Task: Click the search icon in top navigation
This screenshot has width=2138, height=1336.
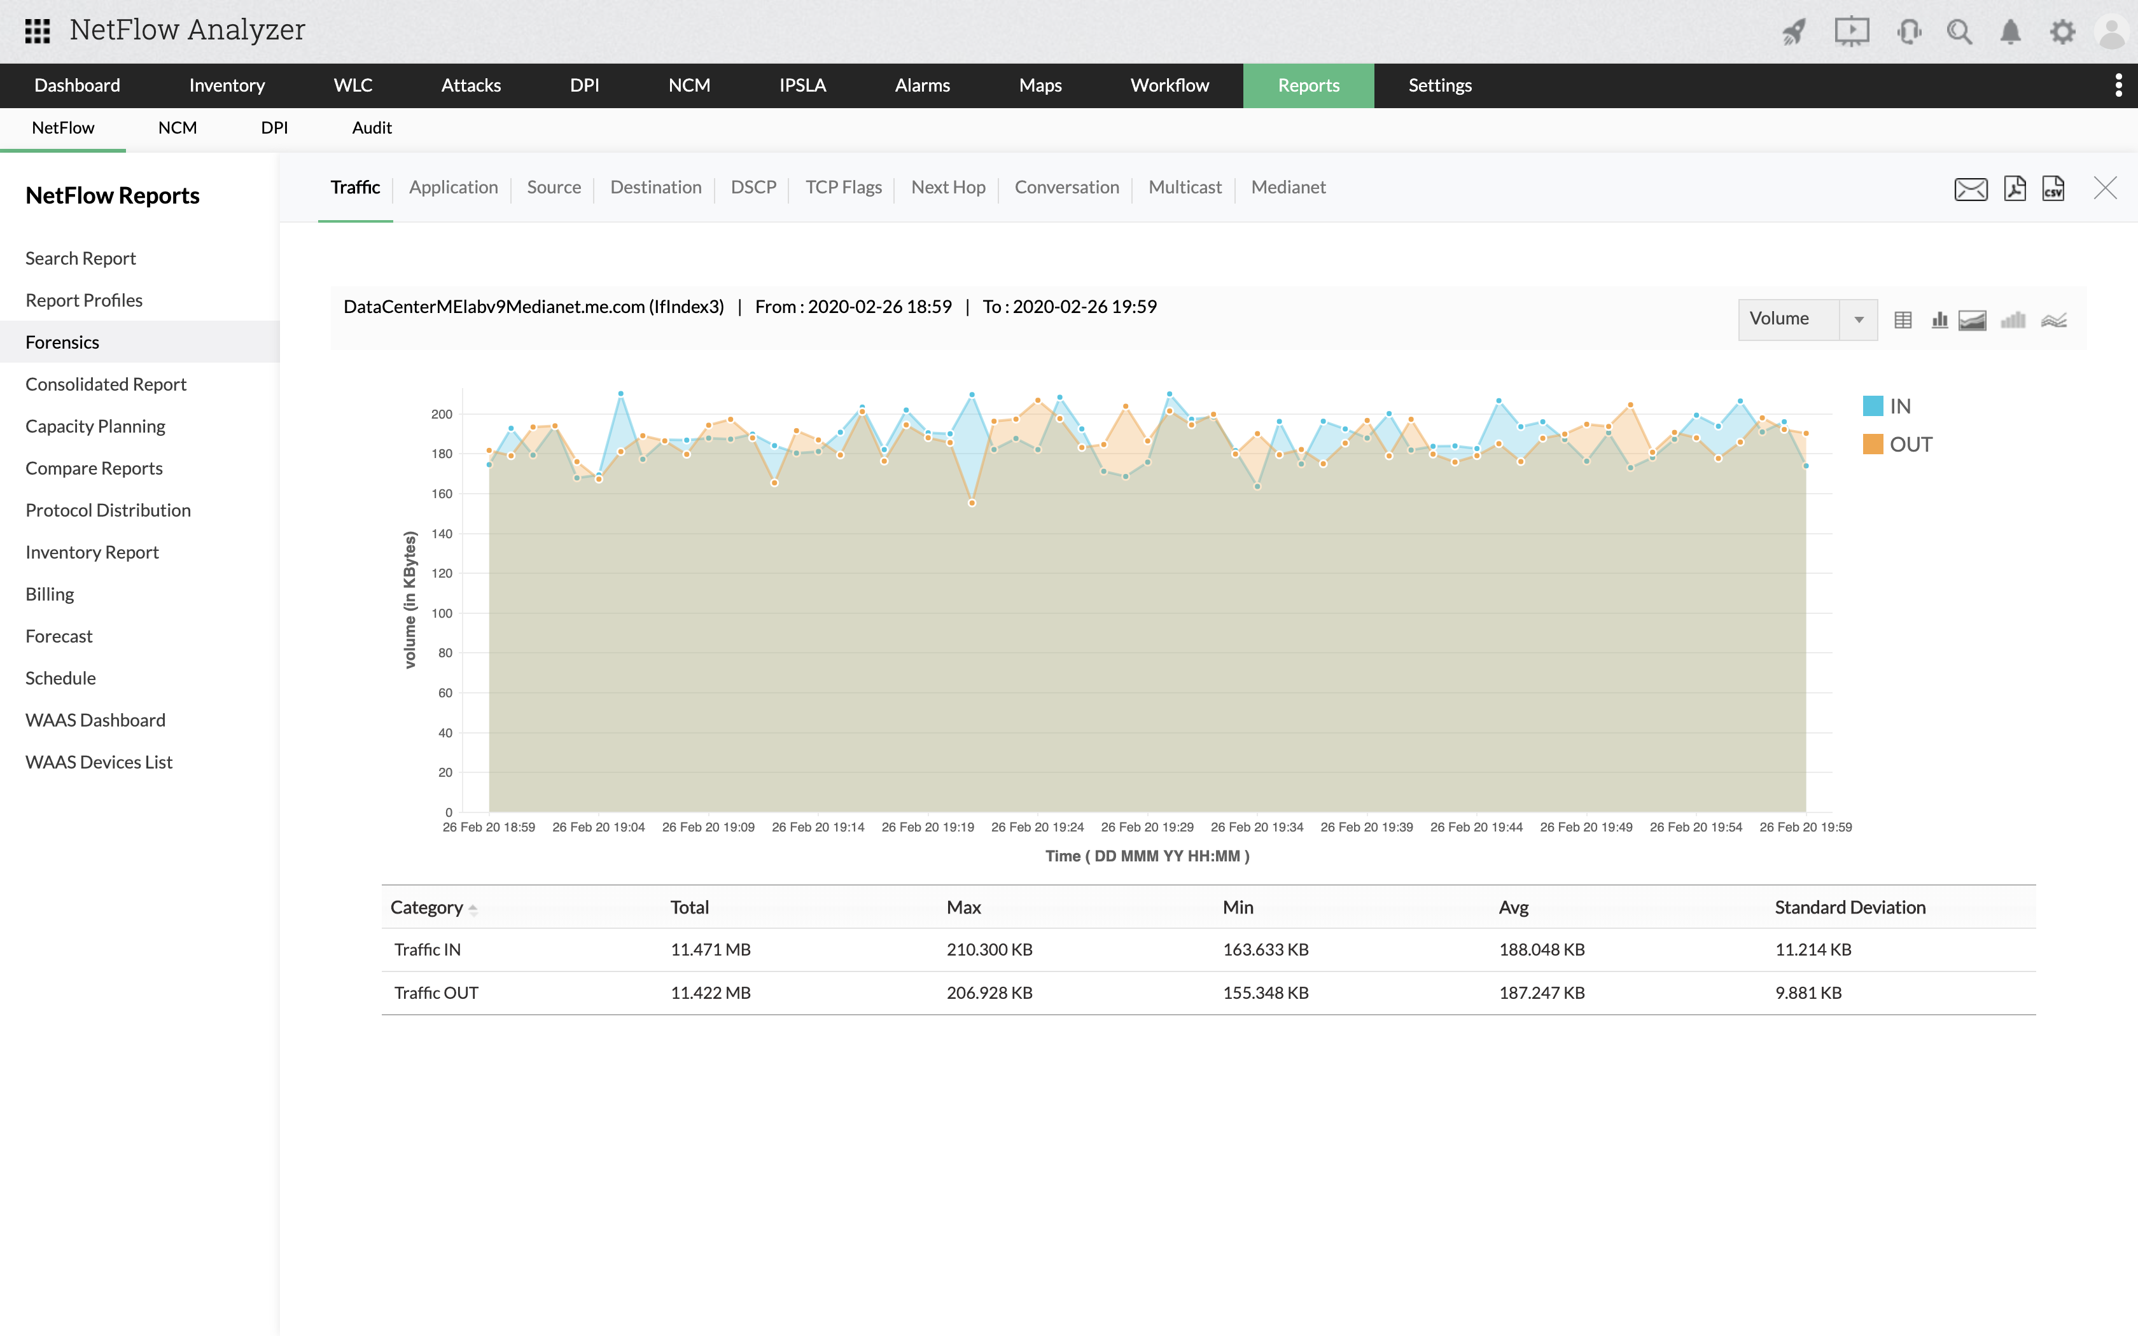Action: [1958, 31]
